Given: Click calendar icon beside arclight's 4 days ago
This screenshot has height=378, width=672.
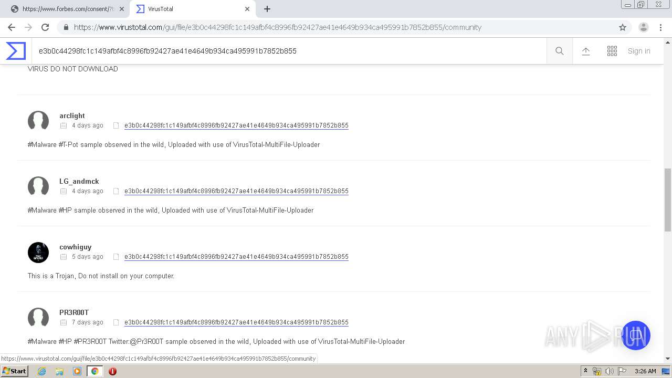Looking at the screenshot, I should click(64, 125).
